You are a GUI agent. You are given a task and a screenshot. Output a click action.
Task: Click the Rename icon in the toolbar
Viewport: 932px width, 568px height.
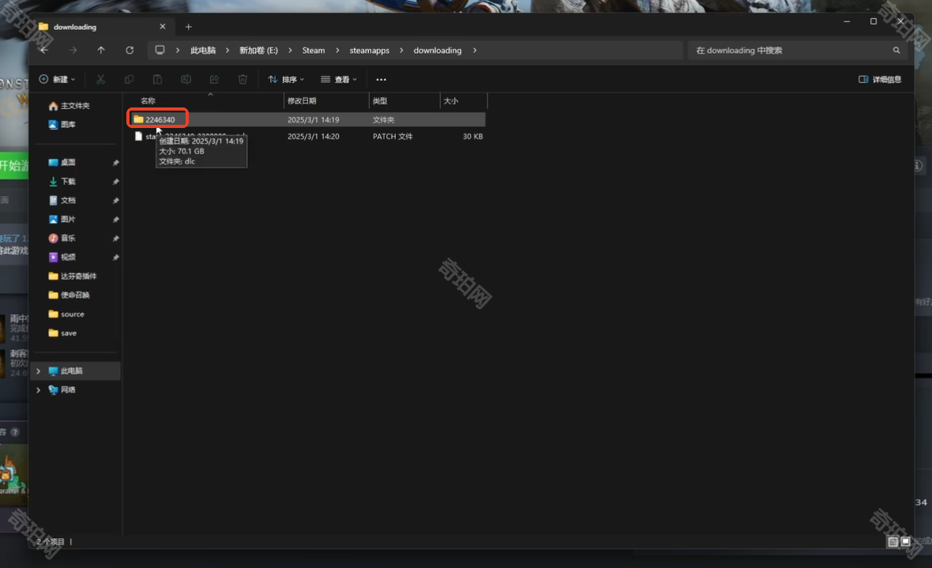(x=186, y=80)
